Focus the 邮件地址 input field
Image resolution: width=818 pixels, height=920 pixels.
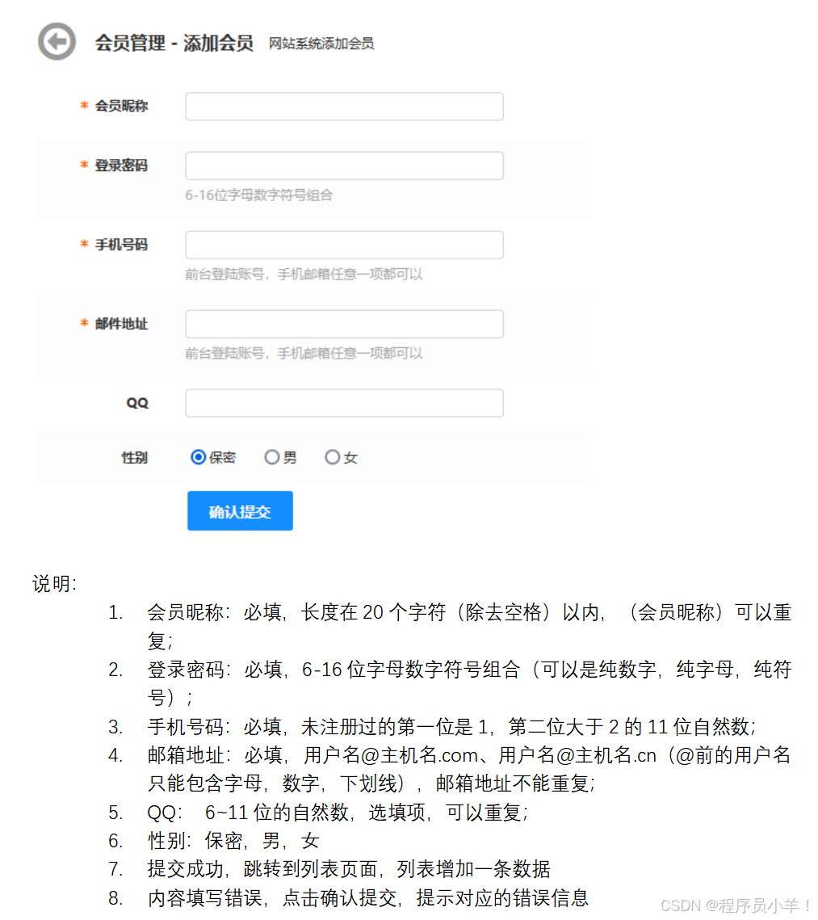click(344, 325)
